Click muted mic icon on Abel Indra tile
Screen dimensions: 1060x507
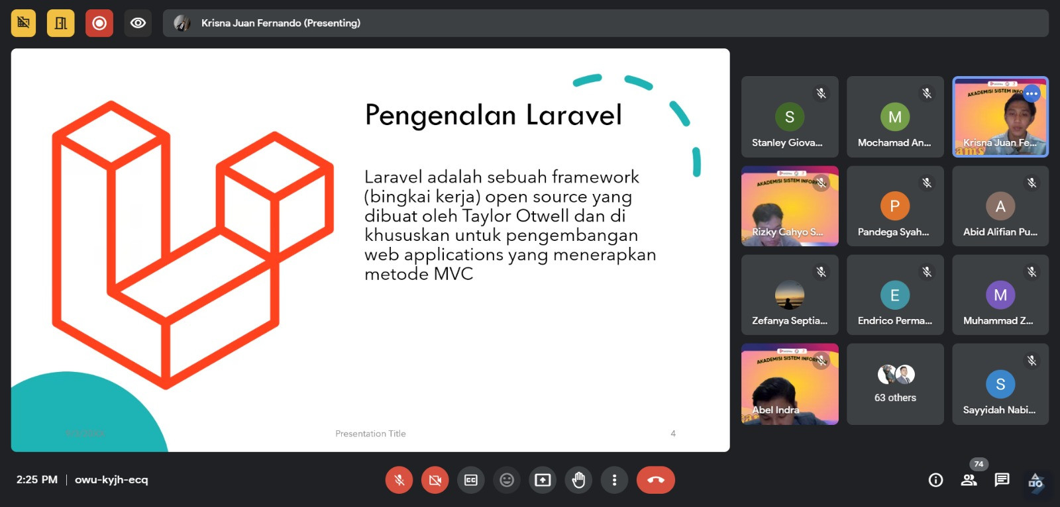tap(821, 361)
